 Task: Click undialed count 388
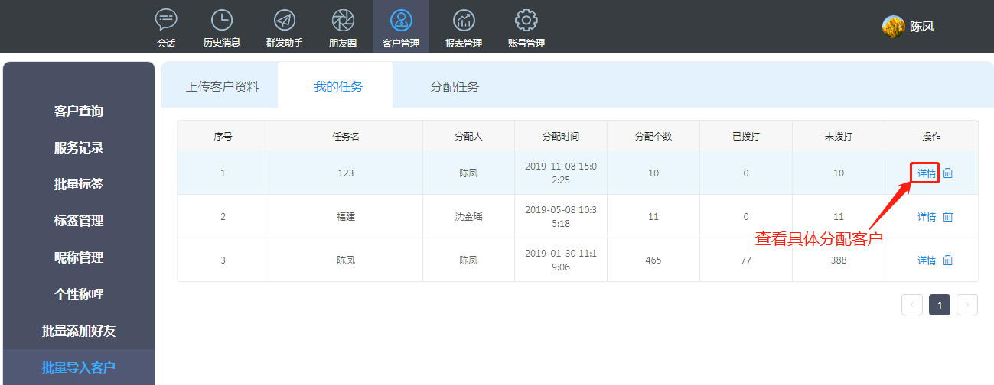[x=839, y=260]
